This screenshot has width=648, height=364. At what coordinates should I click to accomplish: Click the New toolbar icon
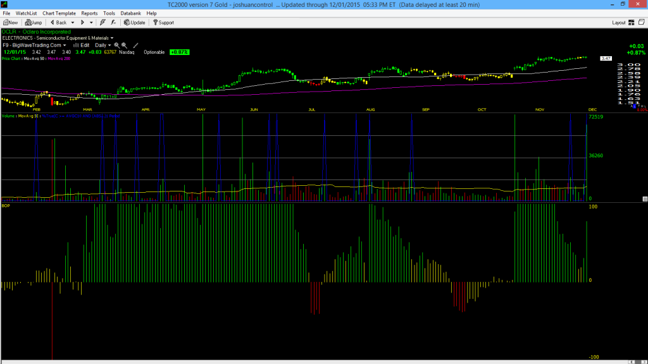pyautogui.click(x=10, y=22)
